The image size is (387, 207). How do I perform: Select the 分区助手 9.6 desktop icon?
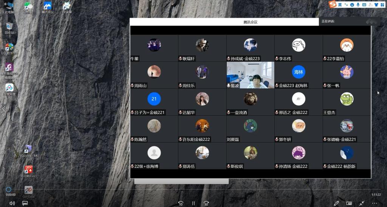[9, 49]
